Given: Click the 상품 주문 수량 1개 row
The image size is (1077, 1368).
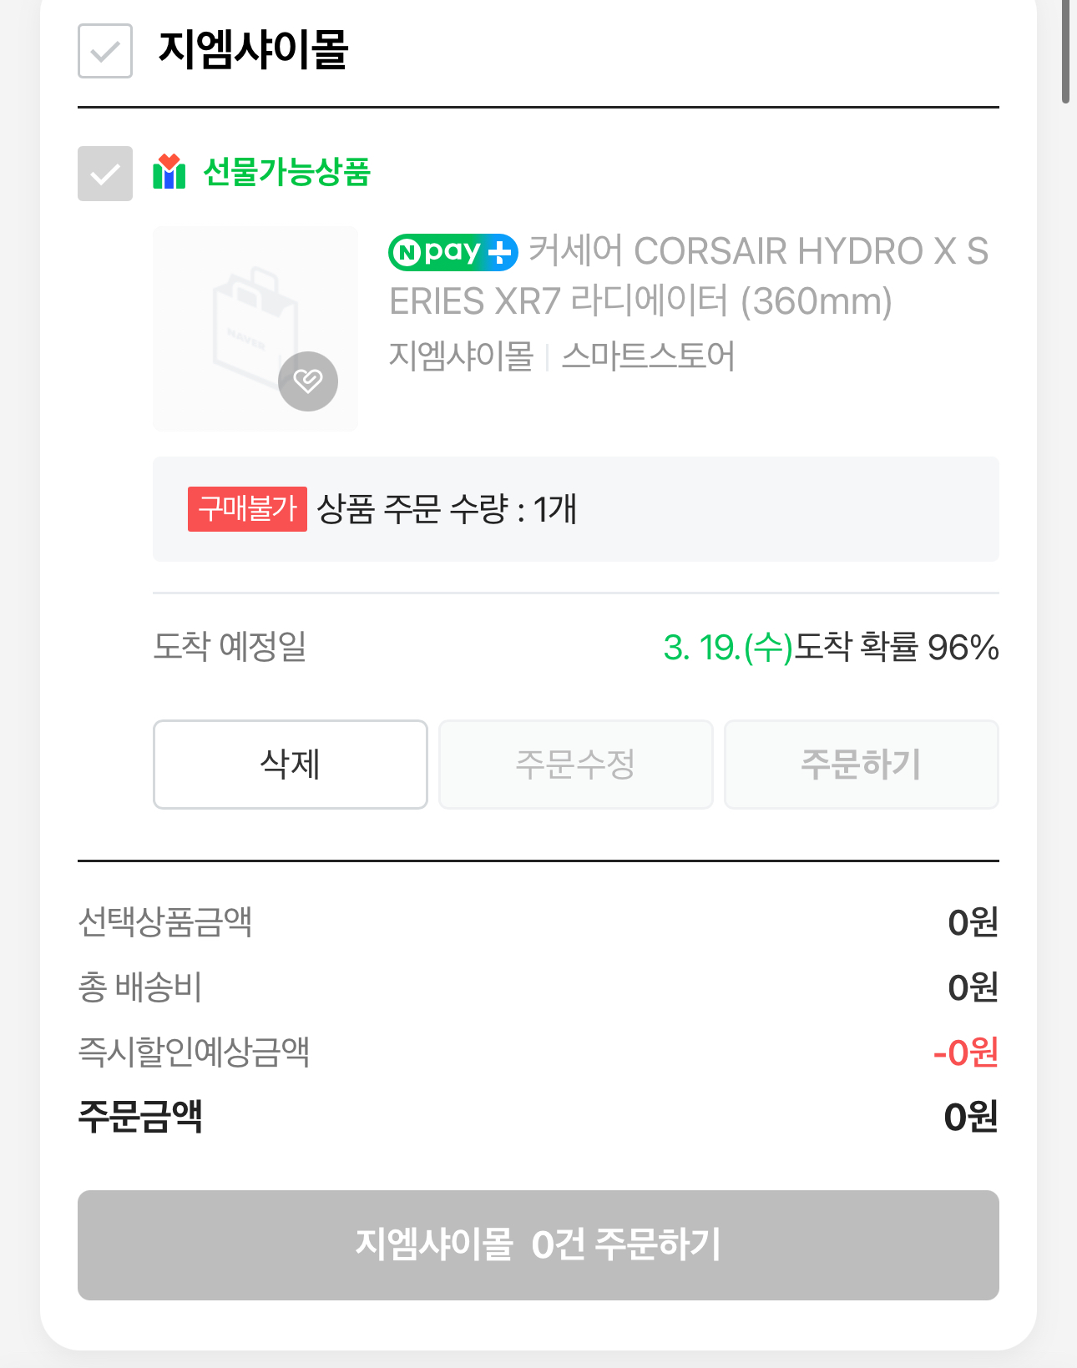Looking at the screenshot, I should coord(576,509).
